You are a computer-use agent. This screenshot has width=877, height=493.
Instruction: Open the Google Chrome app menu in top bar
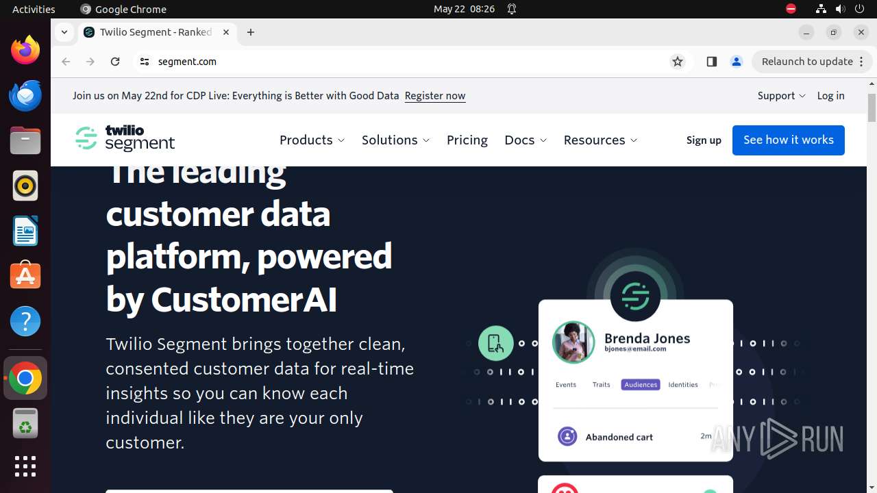(x=123, y=9)
